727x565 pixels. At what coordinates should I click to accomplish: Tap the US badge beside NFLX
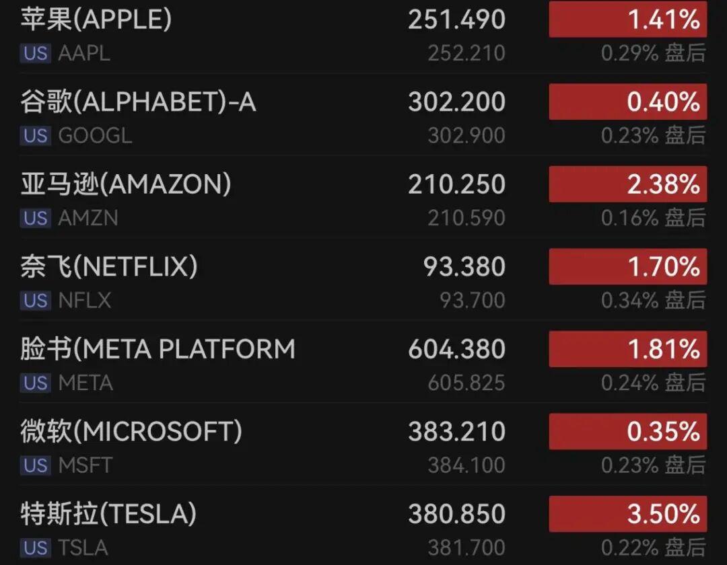36,301
